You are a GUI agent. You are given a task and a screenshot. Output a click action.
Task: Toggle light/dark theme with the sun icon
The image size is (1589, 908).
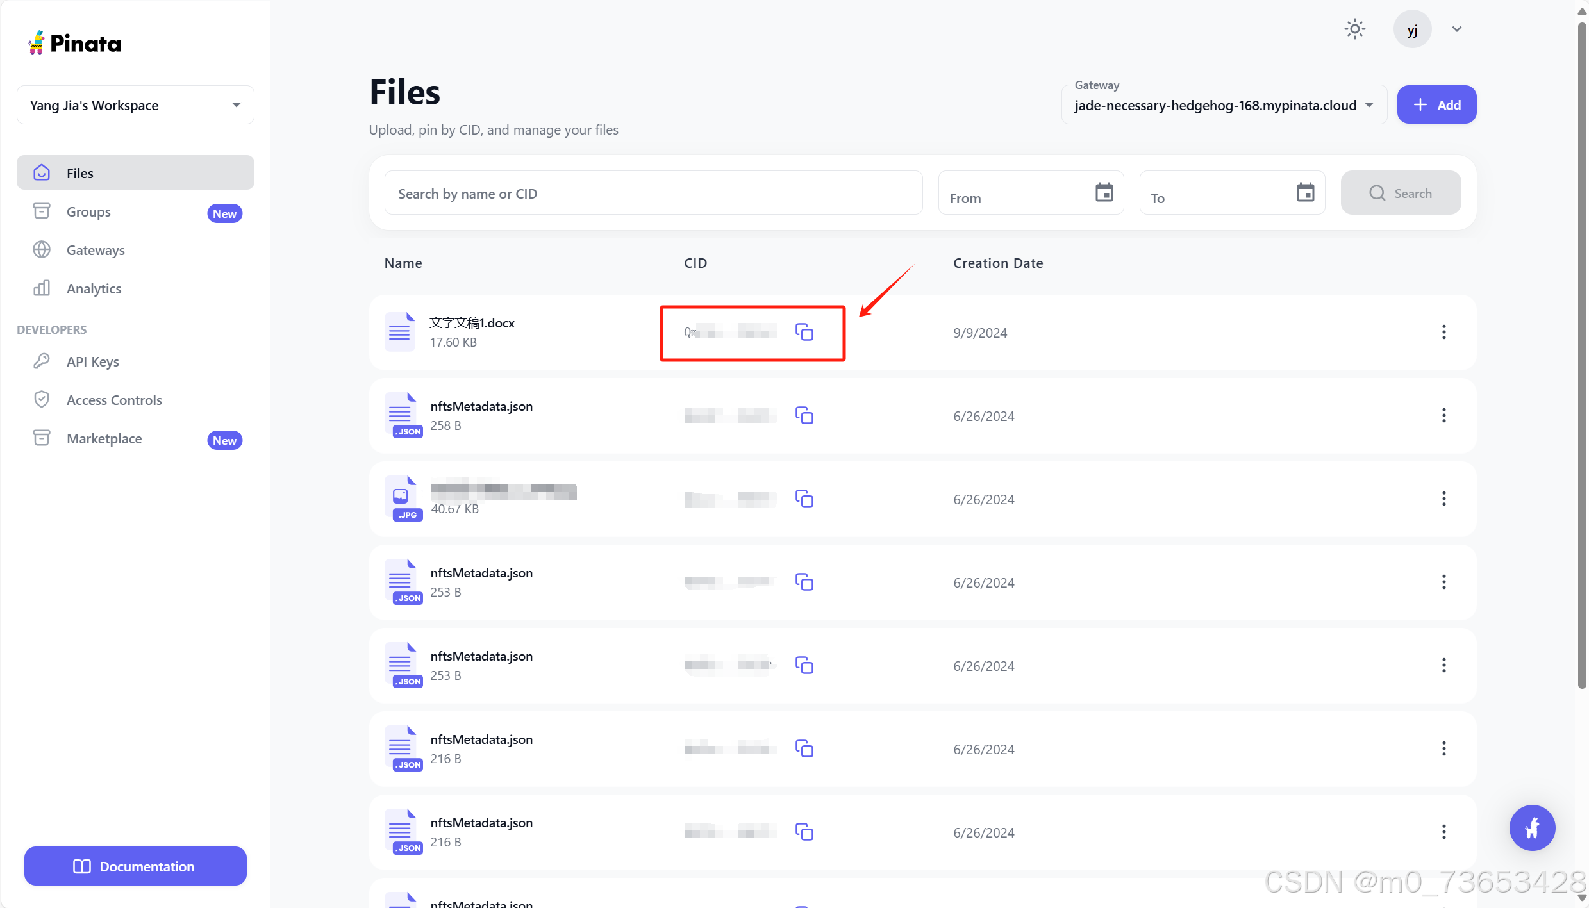[x=1354, y=29]
